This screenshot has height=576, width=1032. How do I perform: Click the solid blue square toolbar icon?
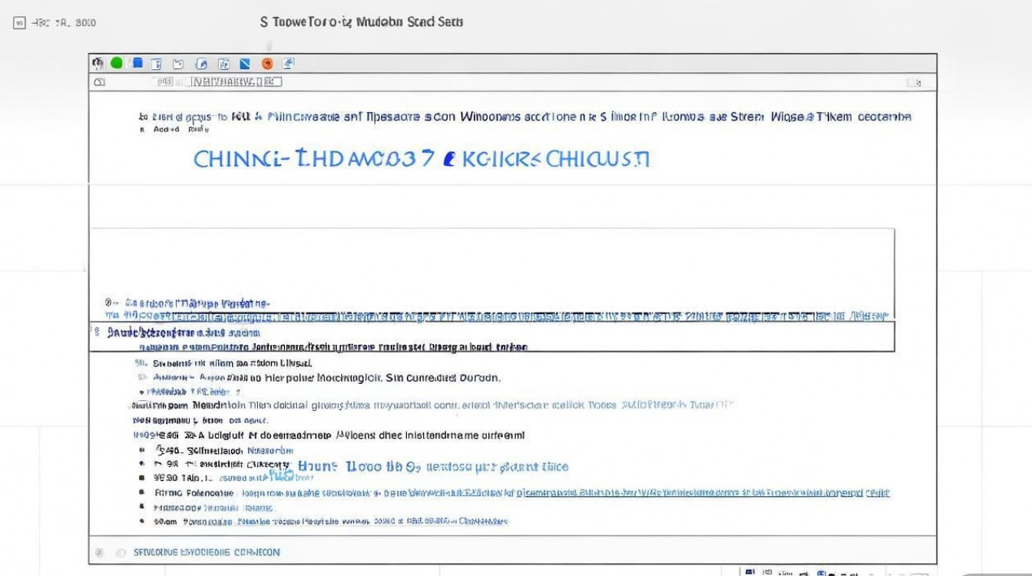pyautogui.click(x=137, y=64)
